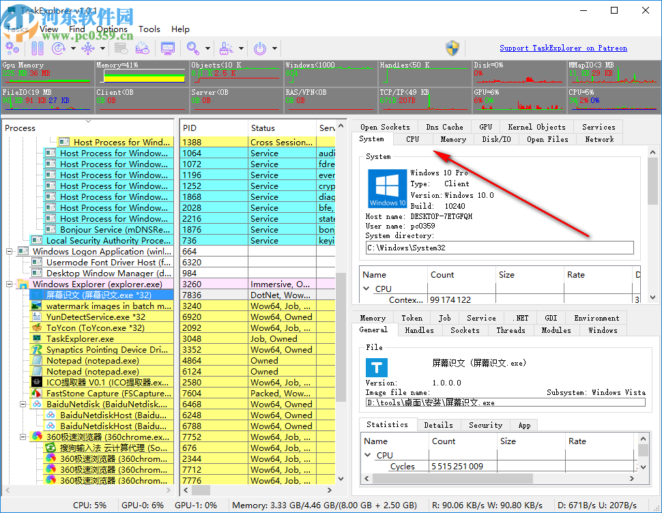Open dropdown arrow beside the find magnifier
662x513 pixels.
click(207, 48)
